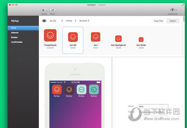
Task: Click the MyApp project title in sidebar
Action: 15,21
